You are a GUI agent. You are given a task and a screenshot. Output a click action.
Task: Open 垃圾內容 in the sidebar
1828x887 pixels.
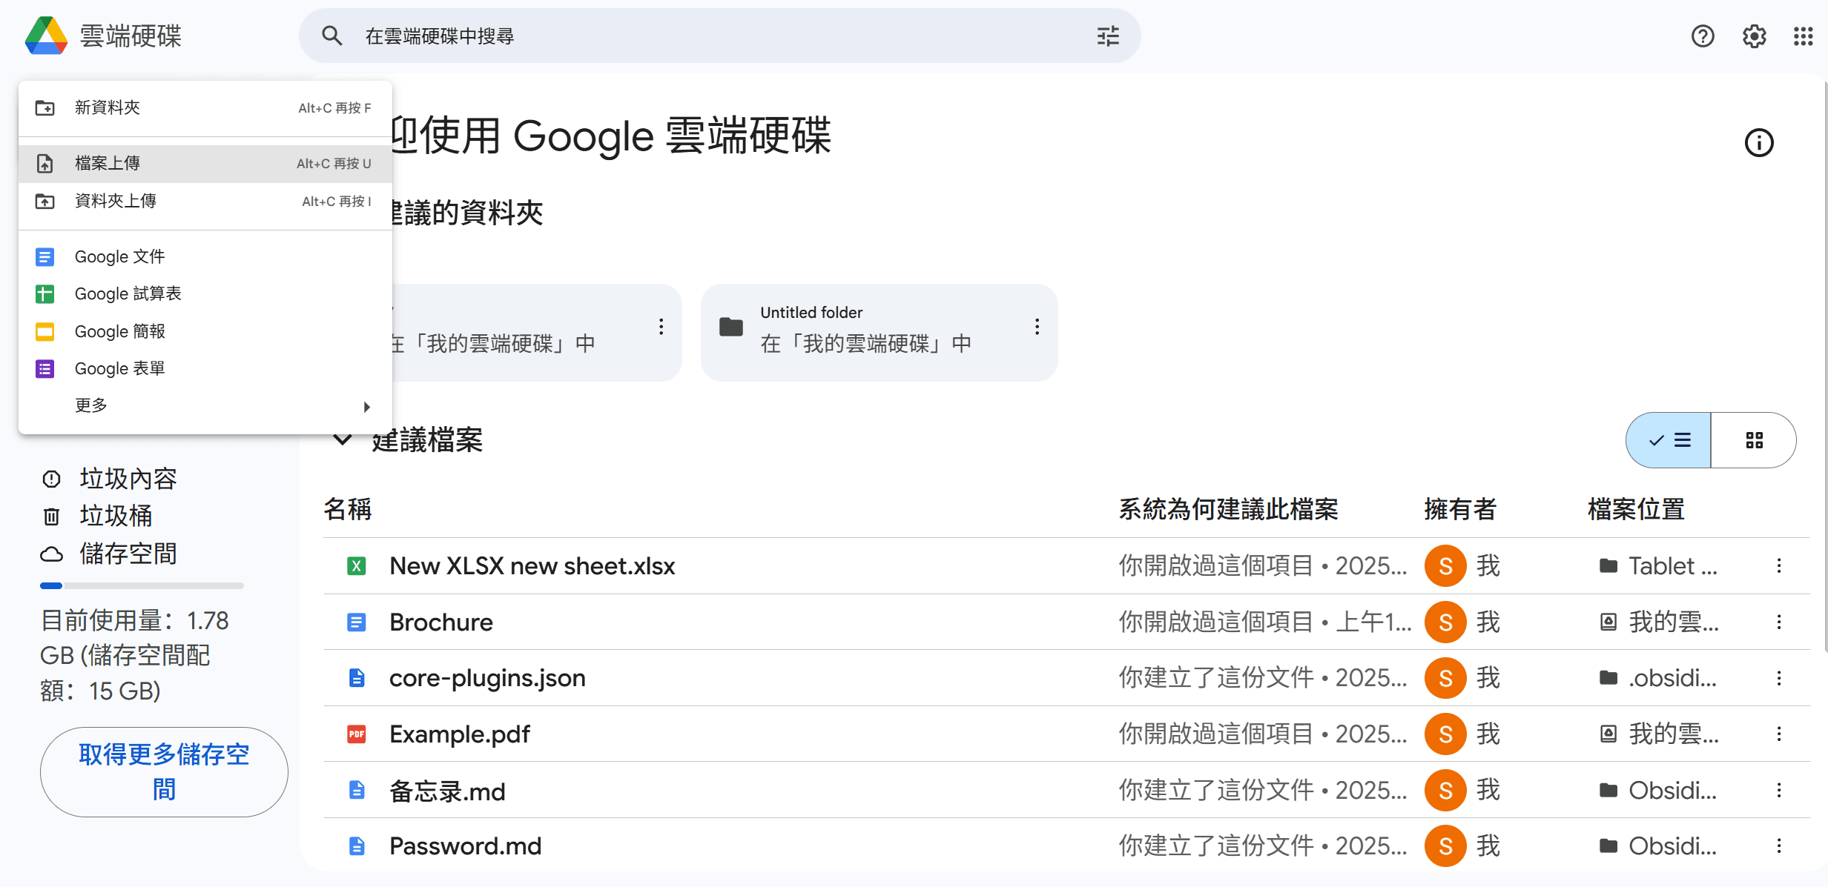pyautogui.click(x=128, y=479)
